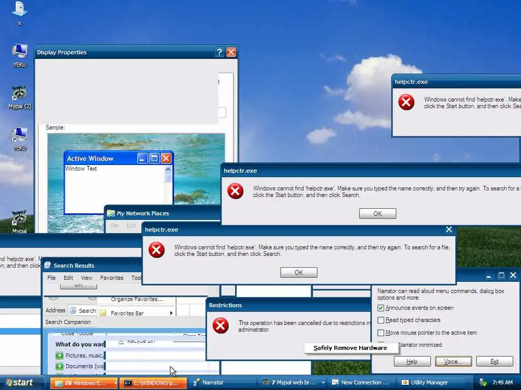This screenshot has width=521, height=390.
Task: Switch to New Connection taskbar button
Action: click(361, 383)
